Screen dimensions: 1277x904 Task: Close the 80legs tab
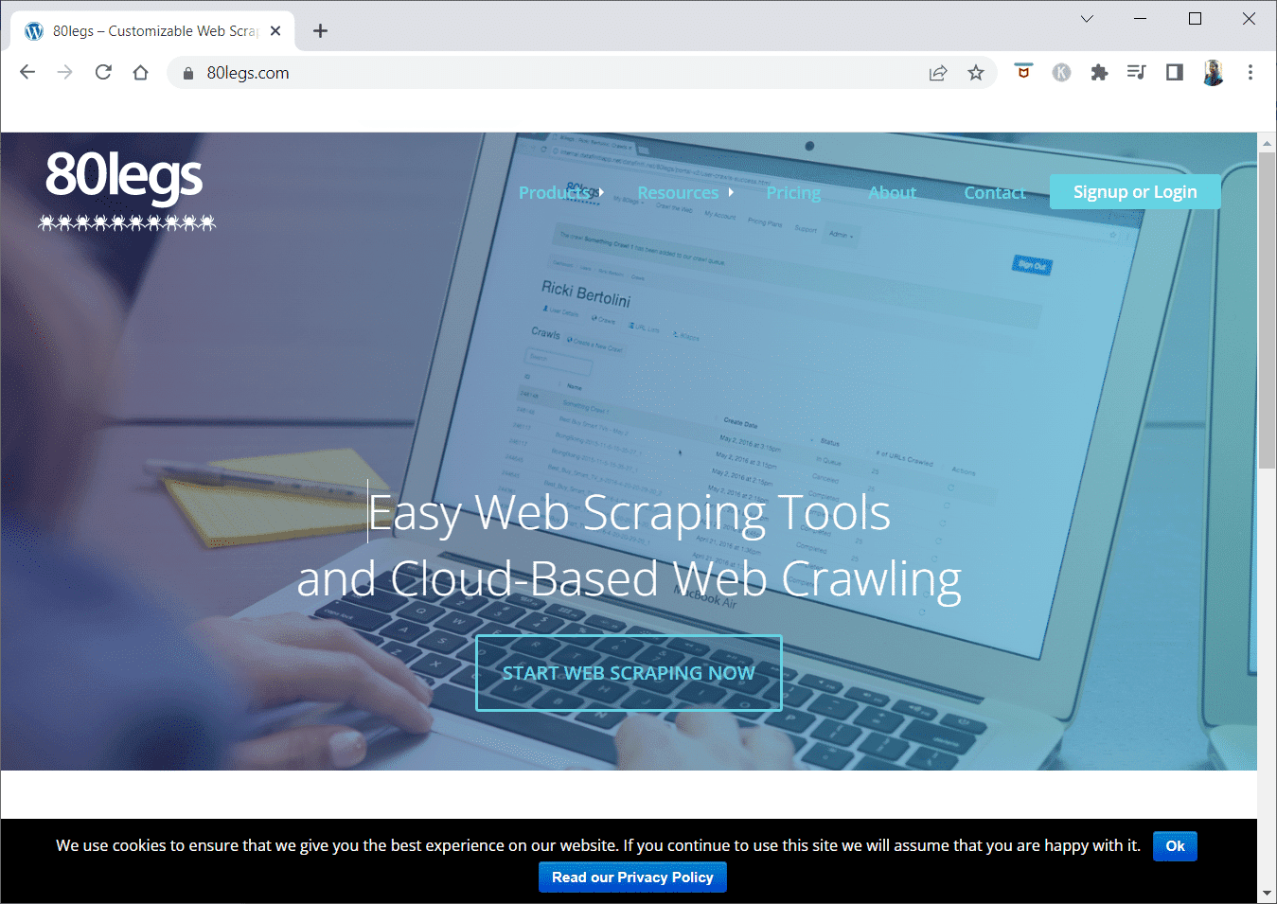click(x=275, y=31)
